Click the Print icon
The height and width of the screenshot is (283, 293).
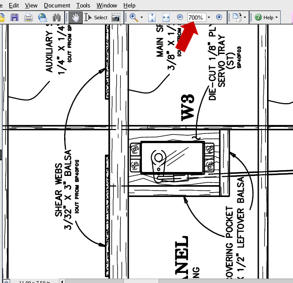tap(29, 18)
